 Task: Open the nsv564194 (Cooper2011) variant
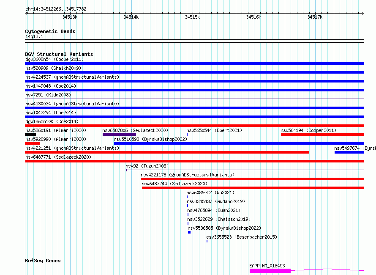tap(308, 130)
